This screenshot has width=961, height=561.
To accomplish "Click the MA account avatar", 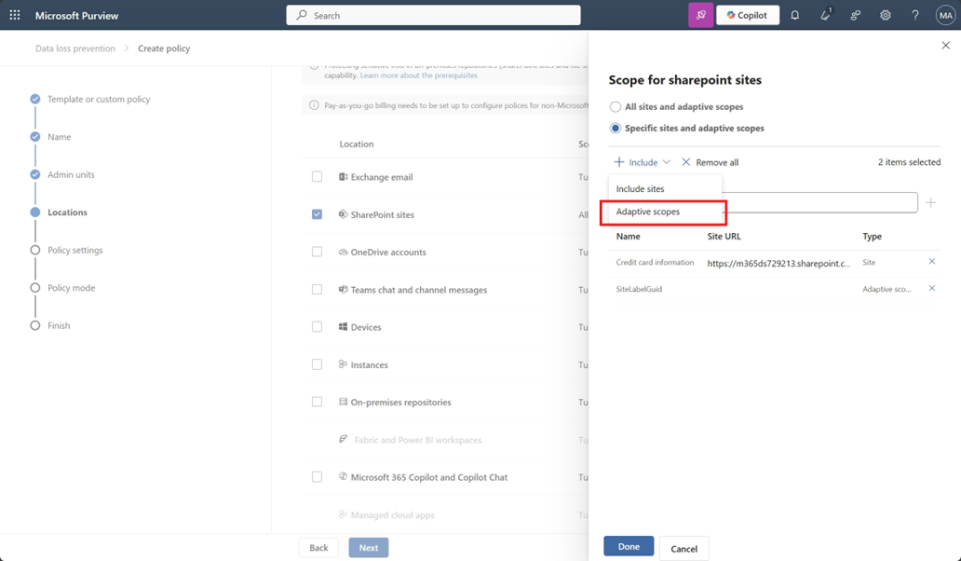I will [943, 15].
